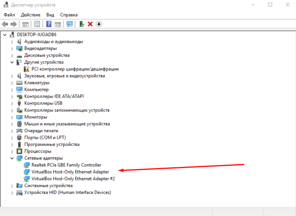Click the Дисковые устройства drive icon

pyautogui.click(x=19, y=56)
